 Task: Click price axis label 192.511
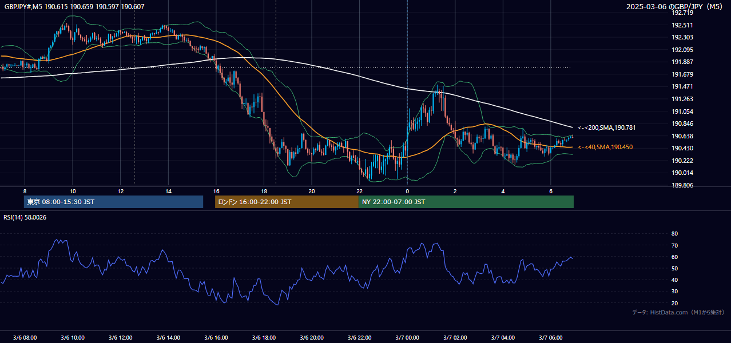(682, 25)
